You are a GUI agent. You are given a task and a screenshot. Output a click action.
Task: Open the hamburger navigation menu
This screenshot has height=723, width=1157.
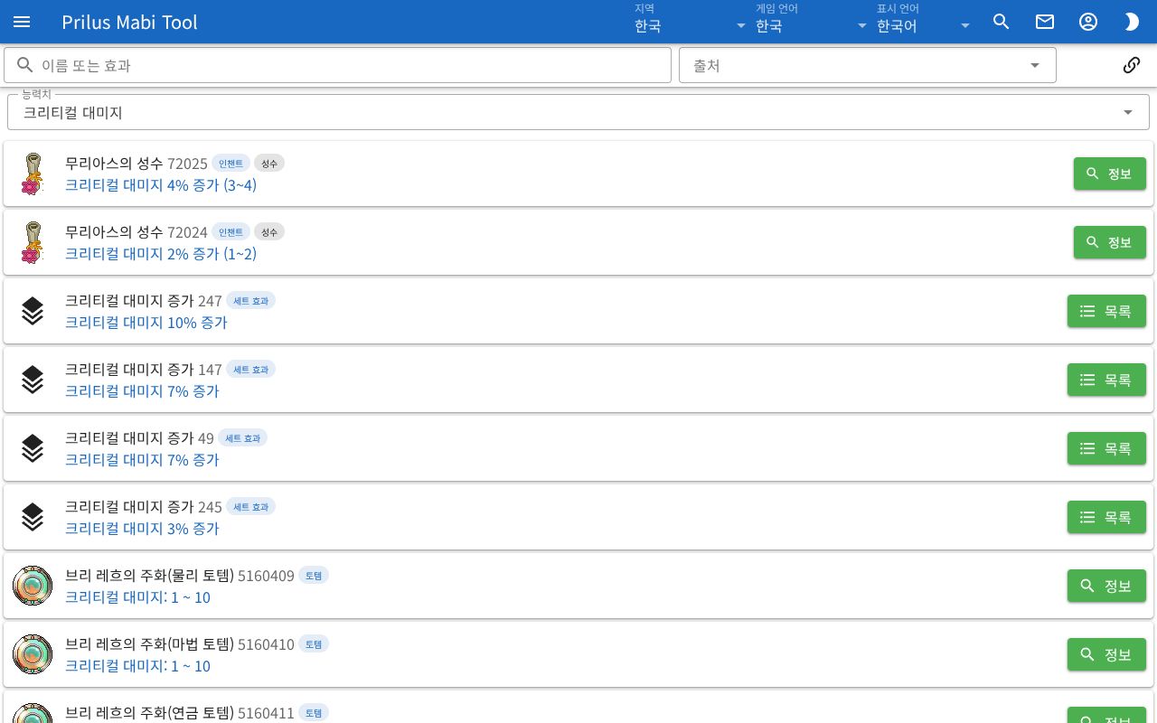point(22,22)
